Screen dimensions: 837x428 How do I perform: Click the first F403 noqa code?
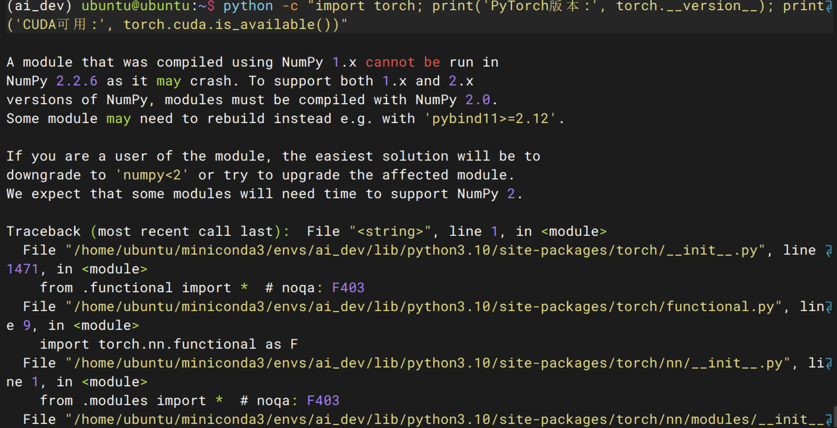pyautogui.click(x=348, y=288)
